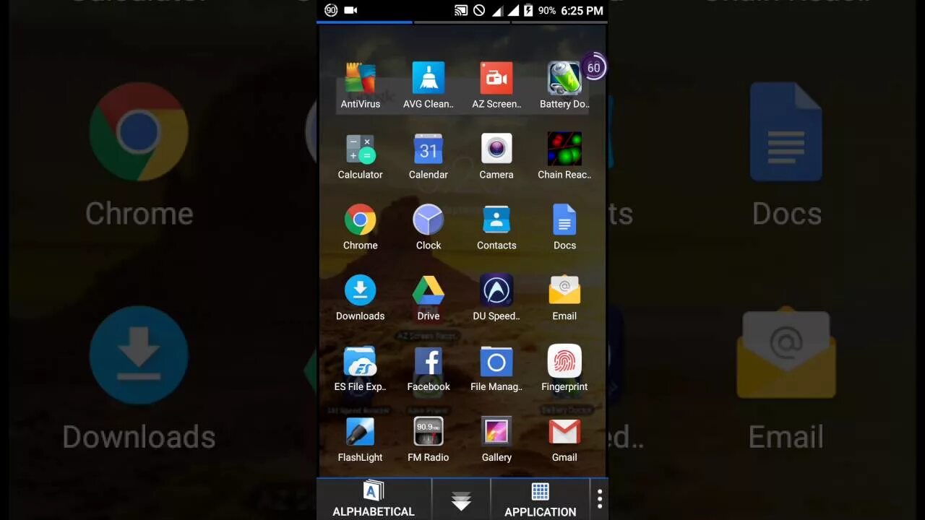The width and height of the screenshot is (925, 520).
Task: Launch ES File Explorer
Action: point(360,368)
